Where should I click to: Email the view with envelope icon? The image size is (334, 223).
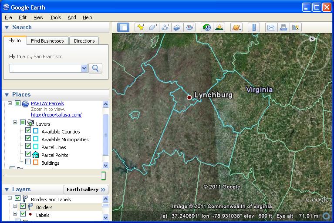tap(271, 27)
